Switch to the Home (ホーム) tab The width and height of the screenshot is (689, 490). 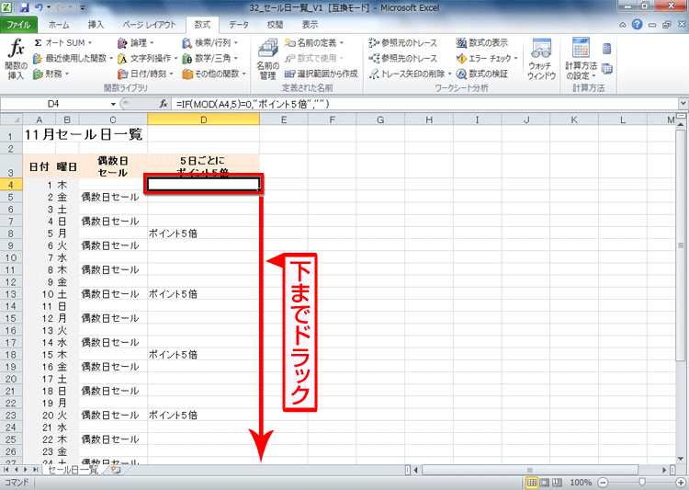59,25
